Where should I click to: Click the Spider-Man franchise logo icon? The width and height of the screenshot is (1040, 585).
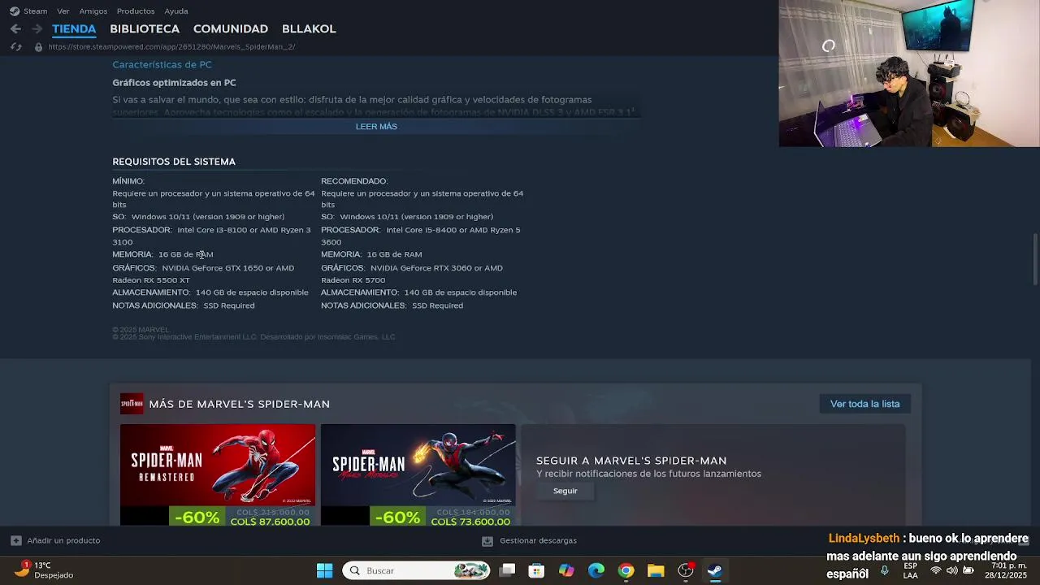[x=132, y=404]
